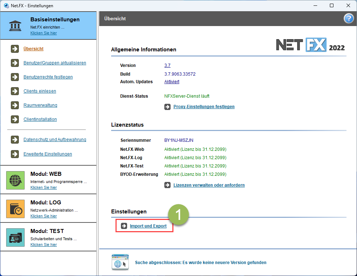Click arrow icon beside Datenschutz und Aufbewahrung

(15, 140)
